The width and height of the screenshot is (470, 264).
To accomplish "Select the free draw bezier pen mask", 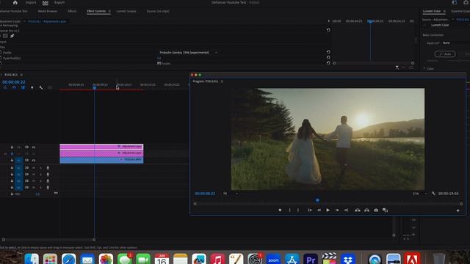I will tap(12, 36).
